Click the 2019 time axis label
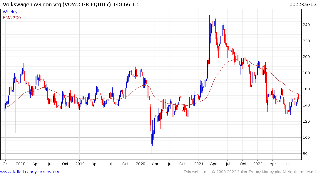This screenshot has height=176, width=316. pyautogui.click(x=80, y=164)
